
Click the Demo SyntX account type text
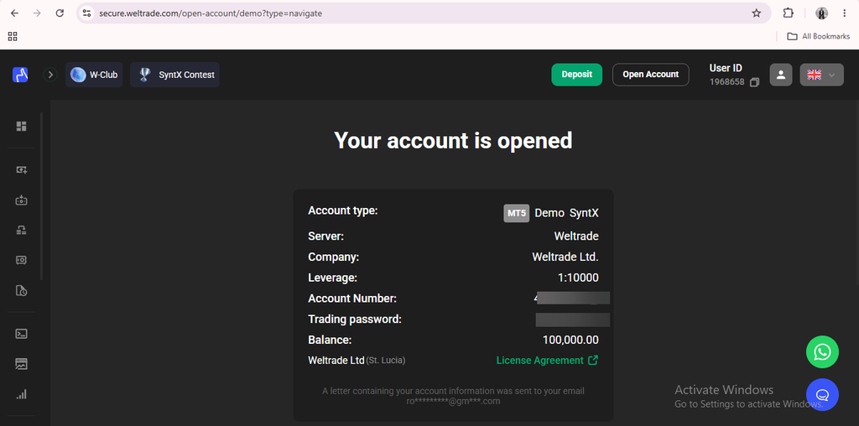pos(566,213)
